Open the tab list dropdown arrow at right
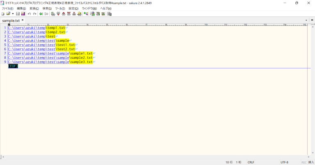 (306, 20)
